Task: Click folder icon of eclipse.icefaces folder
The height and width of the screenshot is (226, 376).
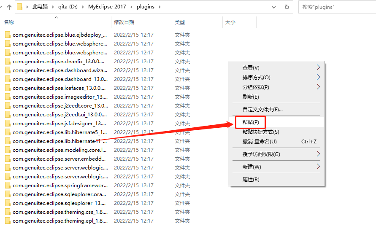Action: 8,88
